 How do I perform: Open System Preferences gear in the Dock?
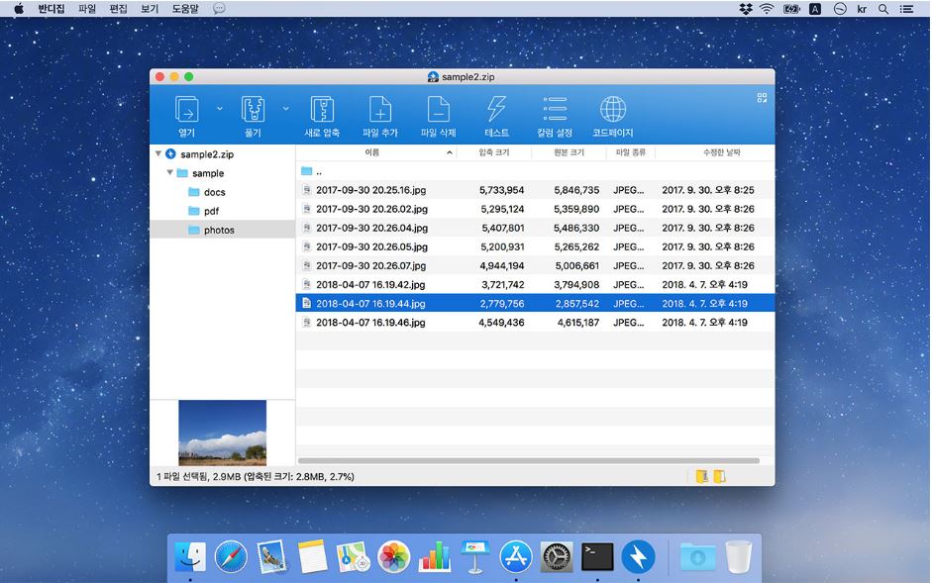557,557
